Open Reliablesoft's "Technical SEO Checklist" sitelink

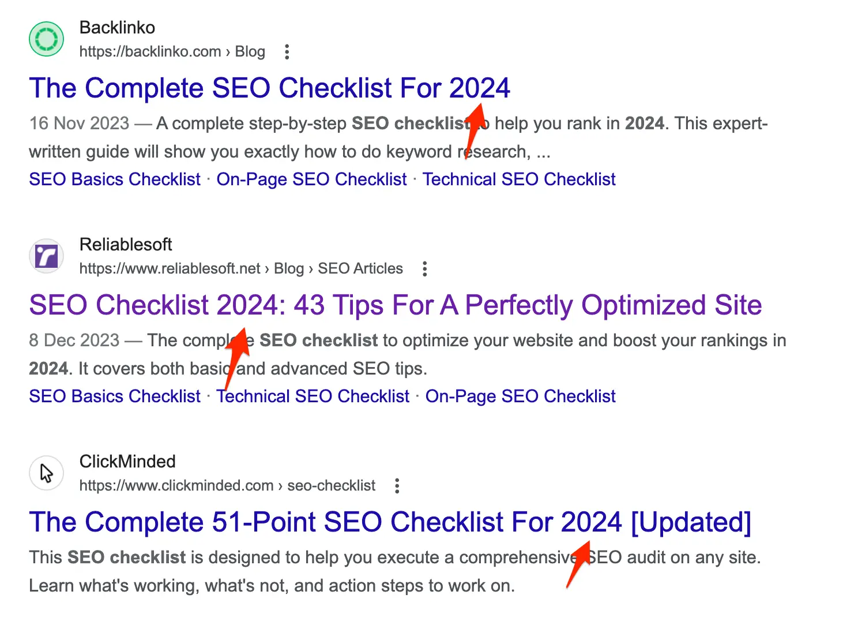313,396
